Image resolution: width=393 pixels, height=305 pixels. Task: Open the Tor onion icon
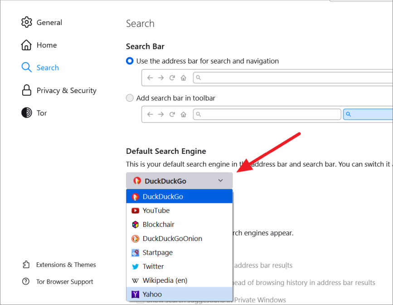click(27, 113)
